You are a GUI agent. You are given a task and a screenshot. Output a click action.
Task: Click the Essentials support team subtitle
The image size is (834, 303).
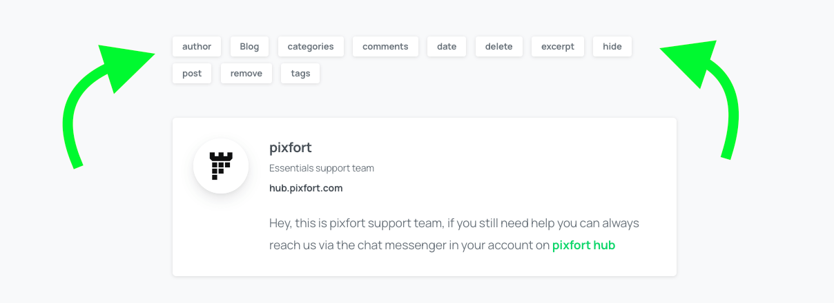coord(322,168)
